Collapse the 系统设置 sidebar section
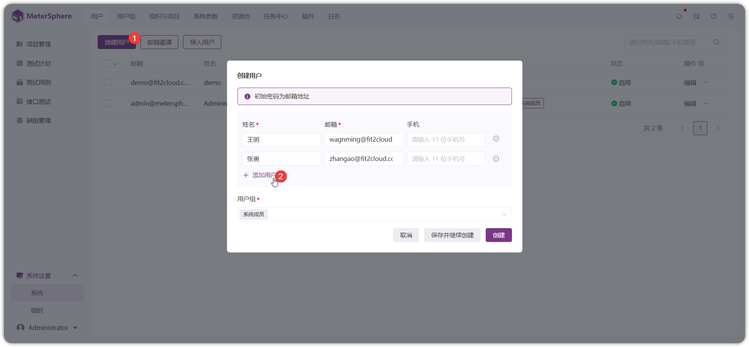 tap(75, 276)
